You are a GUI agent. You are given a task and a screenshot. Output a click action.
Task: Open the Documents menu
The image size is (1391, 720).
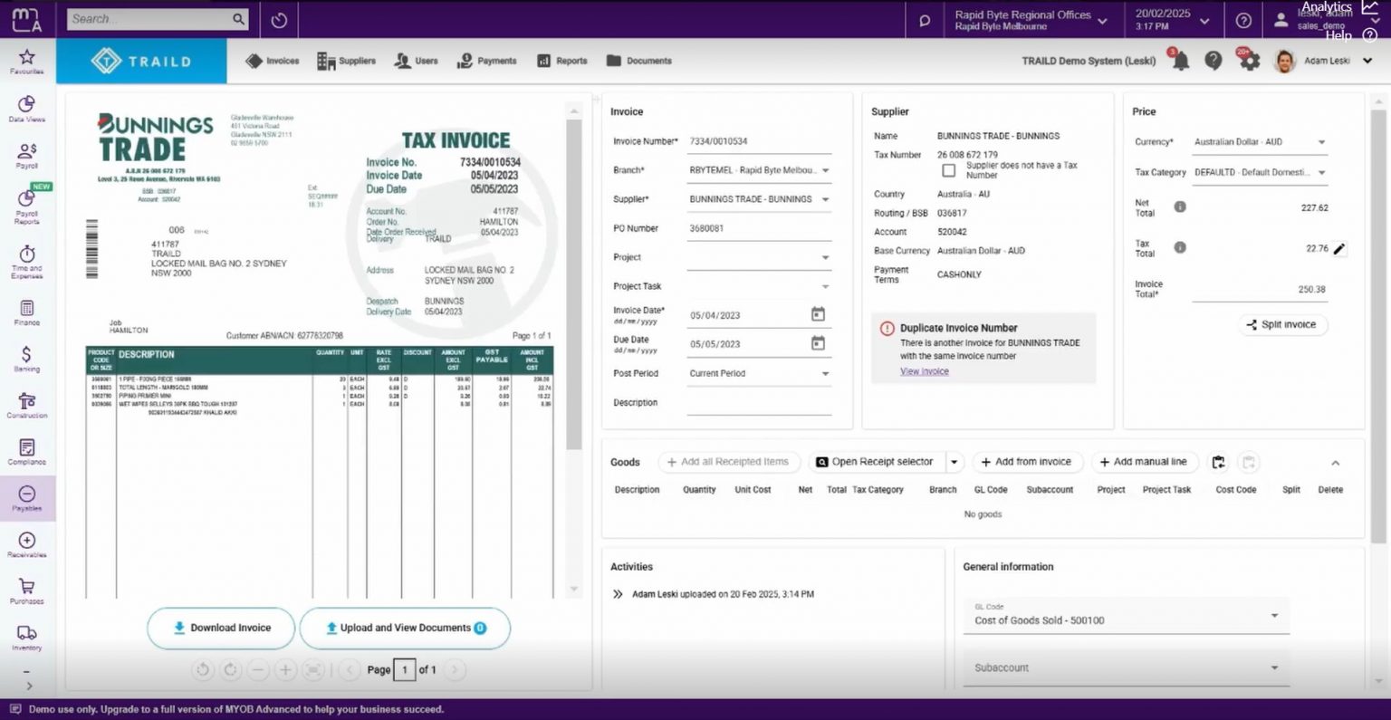[639, 61]
